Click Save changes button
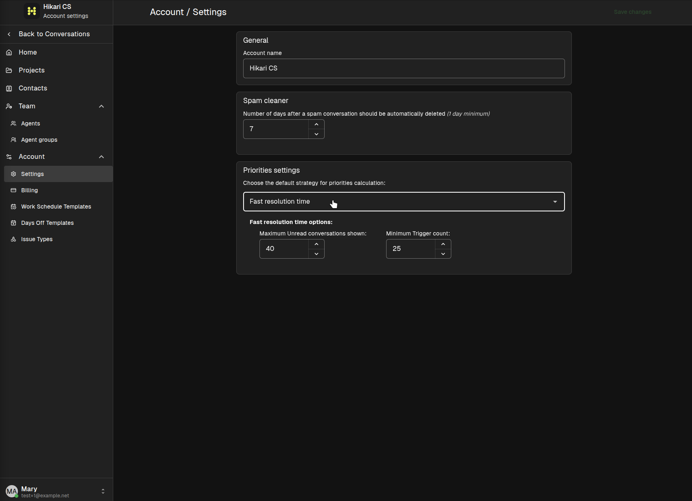Image resolution: width=692 pixels, height=501 pixels. click(x=633, y=12)
